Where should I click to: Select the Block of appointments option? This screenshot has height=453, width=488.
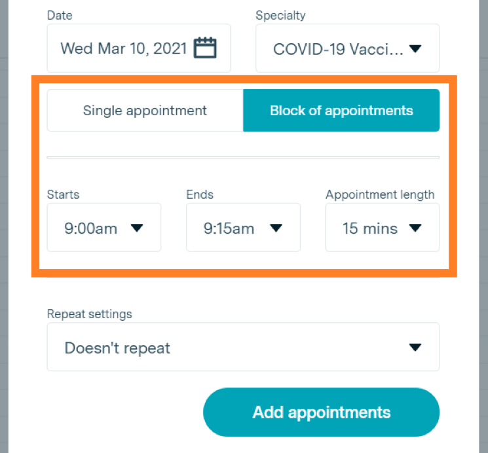click(x=341, y=111)
